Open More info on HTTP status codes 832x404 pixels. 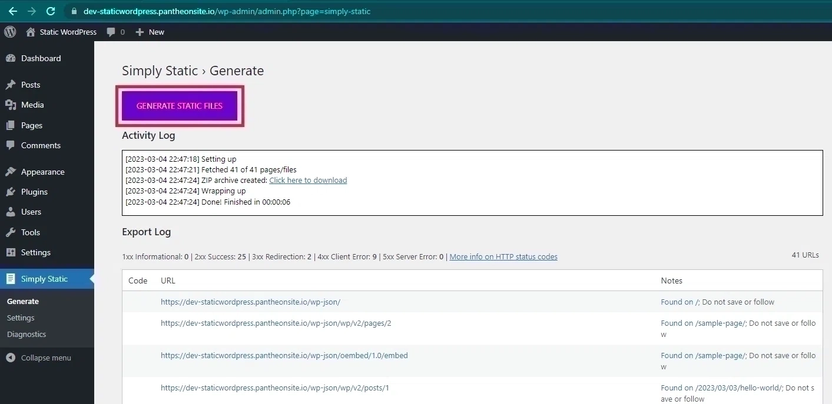pyautogui.click(x=503, y=257)
